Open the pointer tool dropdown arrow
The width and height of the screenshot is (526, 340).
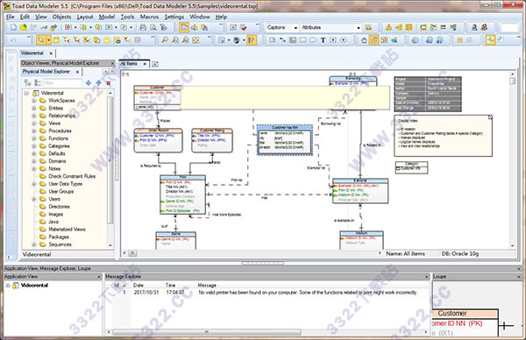click(48, 40)
